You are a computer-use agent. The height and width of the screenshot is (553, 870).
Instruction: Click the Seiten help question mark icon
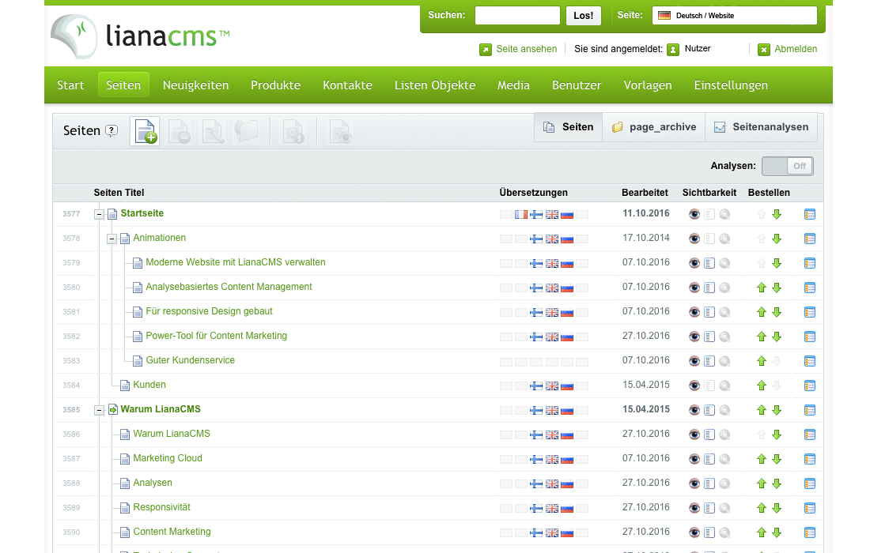coord(112,131)
